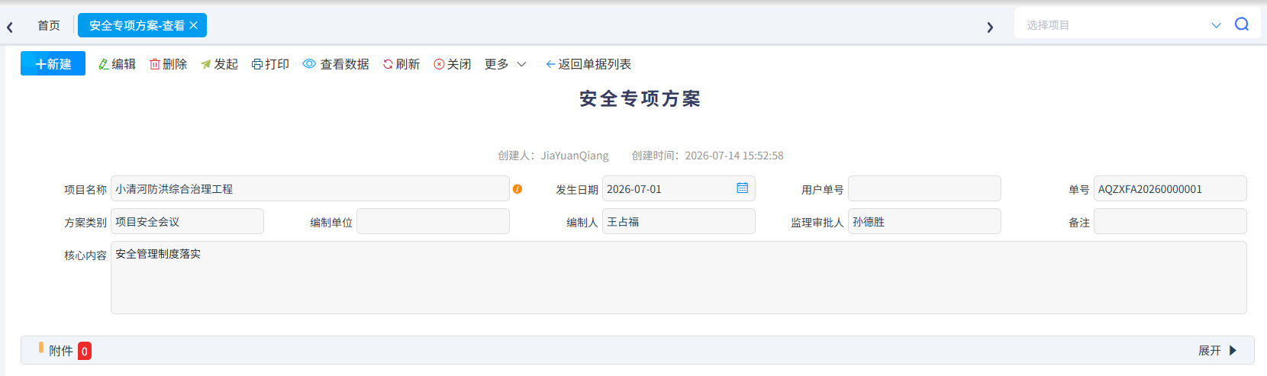Click the 编制人 field 王占福
The image size is (1267, 376).
(x=679, y=221)
